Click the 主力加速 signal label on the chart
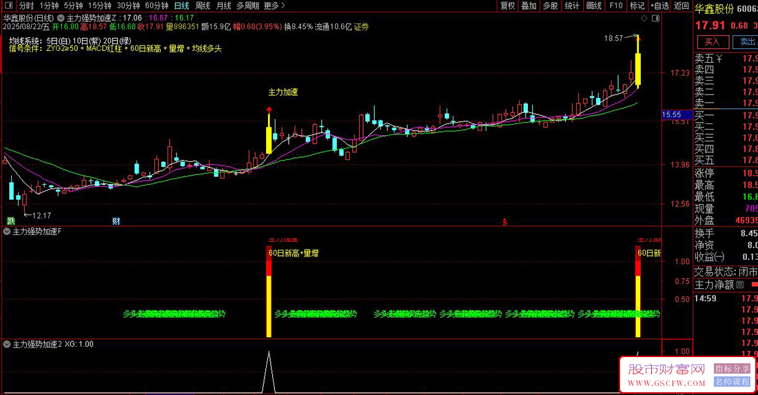This screenshot has height=395, width=758. (x=283, y=92)
